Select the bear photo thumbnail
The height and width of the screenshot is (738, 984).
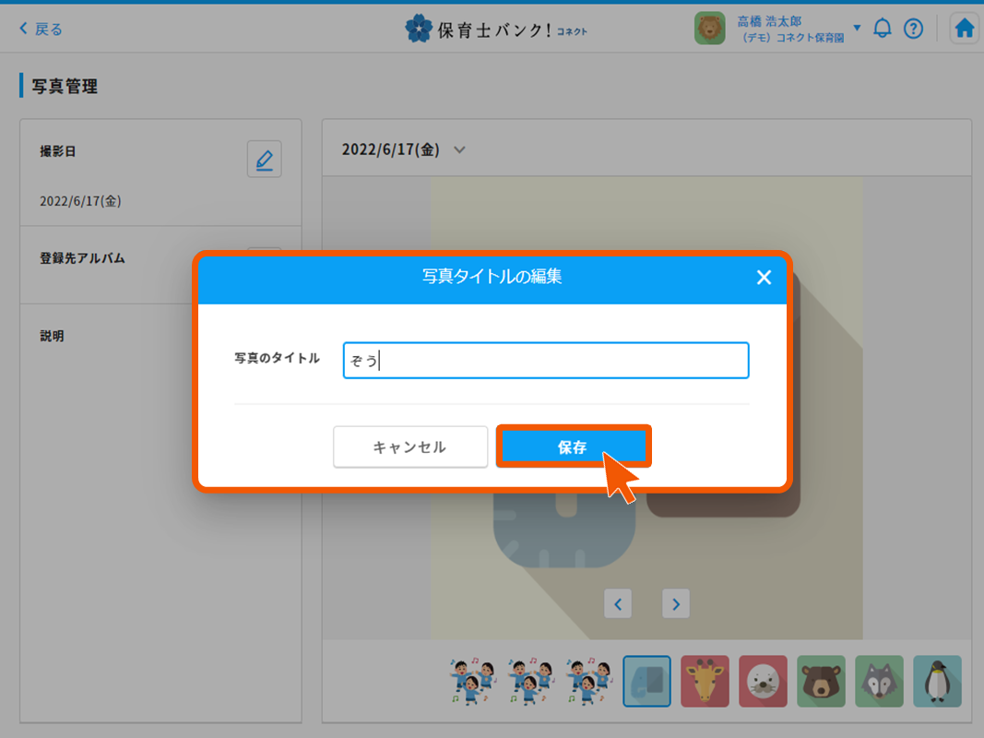(821, 681)
